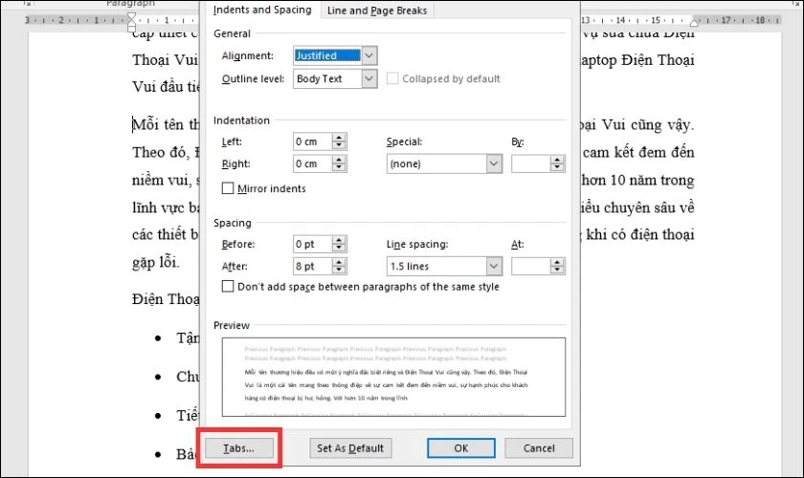Click the document text 'hơn 10 năm trong'
The height and width of the screenshot is (478, 804).
point(637,180)
